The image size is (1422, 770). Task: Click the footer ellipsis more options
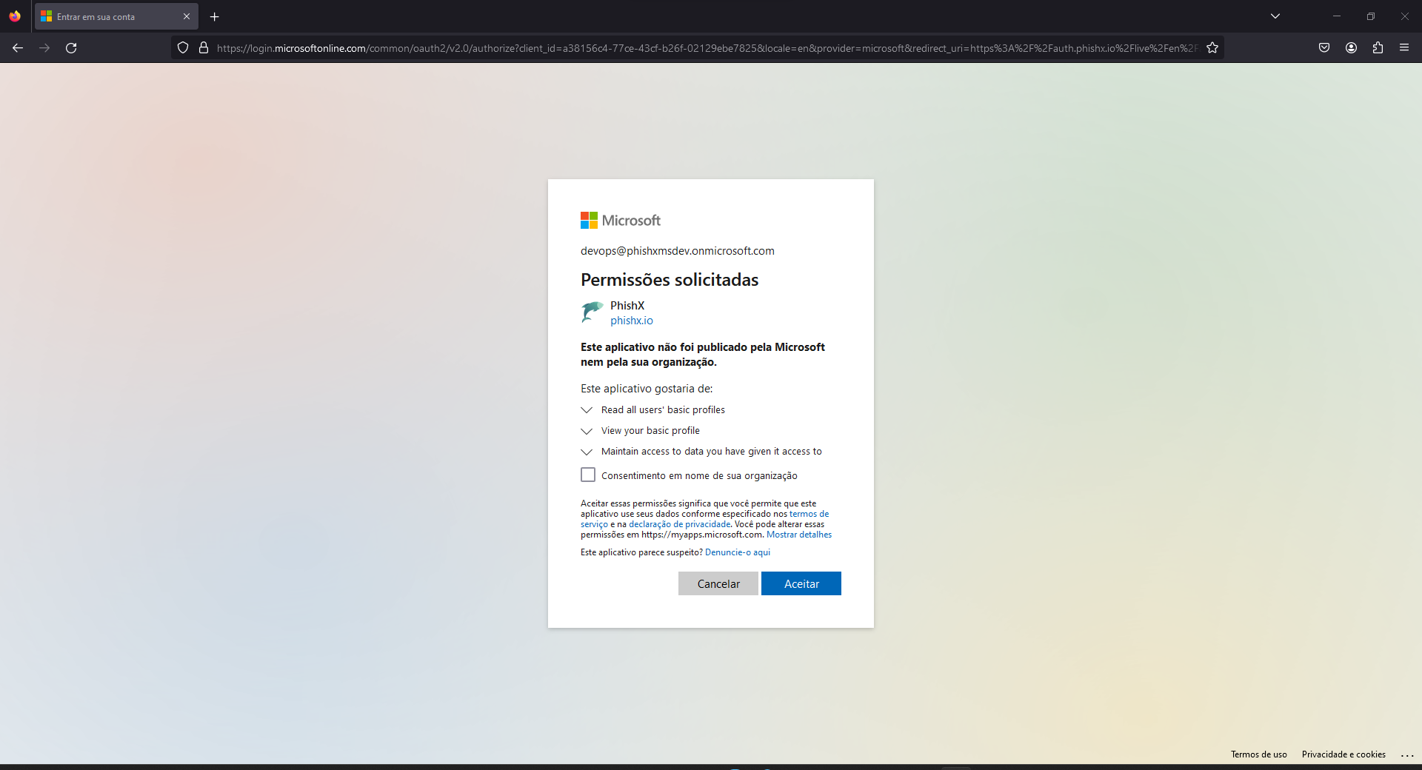[1407, 754]
